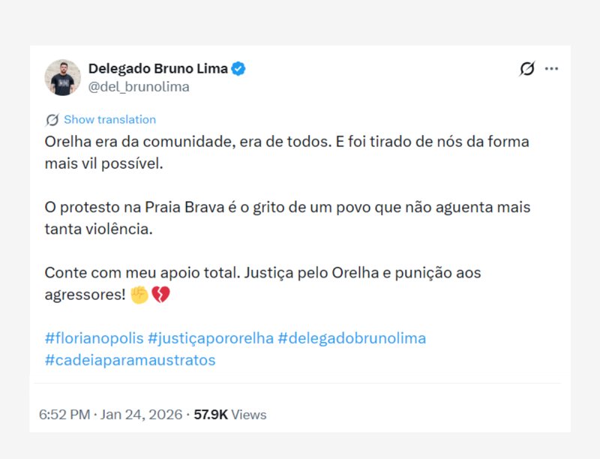600x459 pixels.
Task: Open the #delegadobrunolima hashtag
Action: 353,338
